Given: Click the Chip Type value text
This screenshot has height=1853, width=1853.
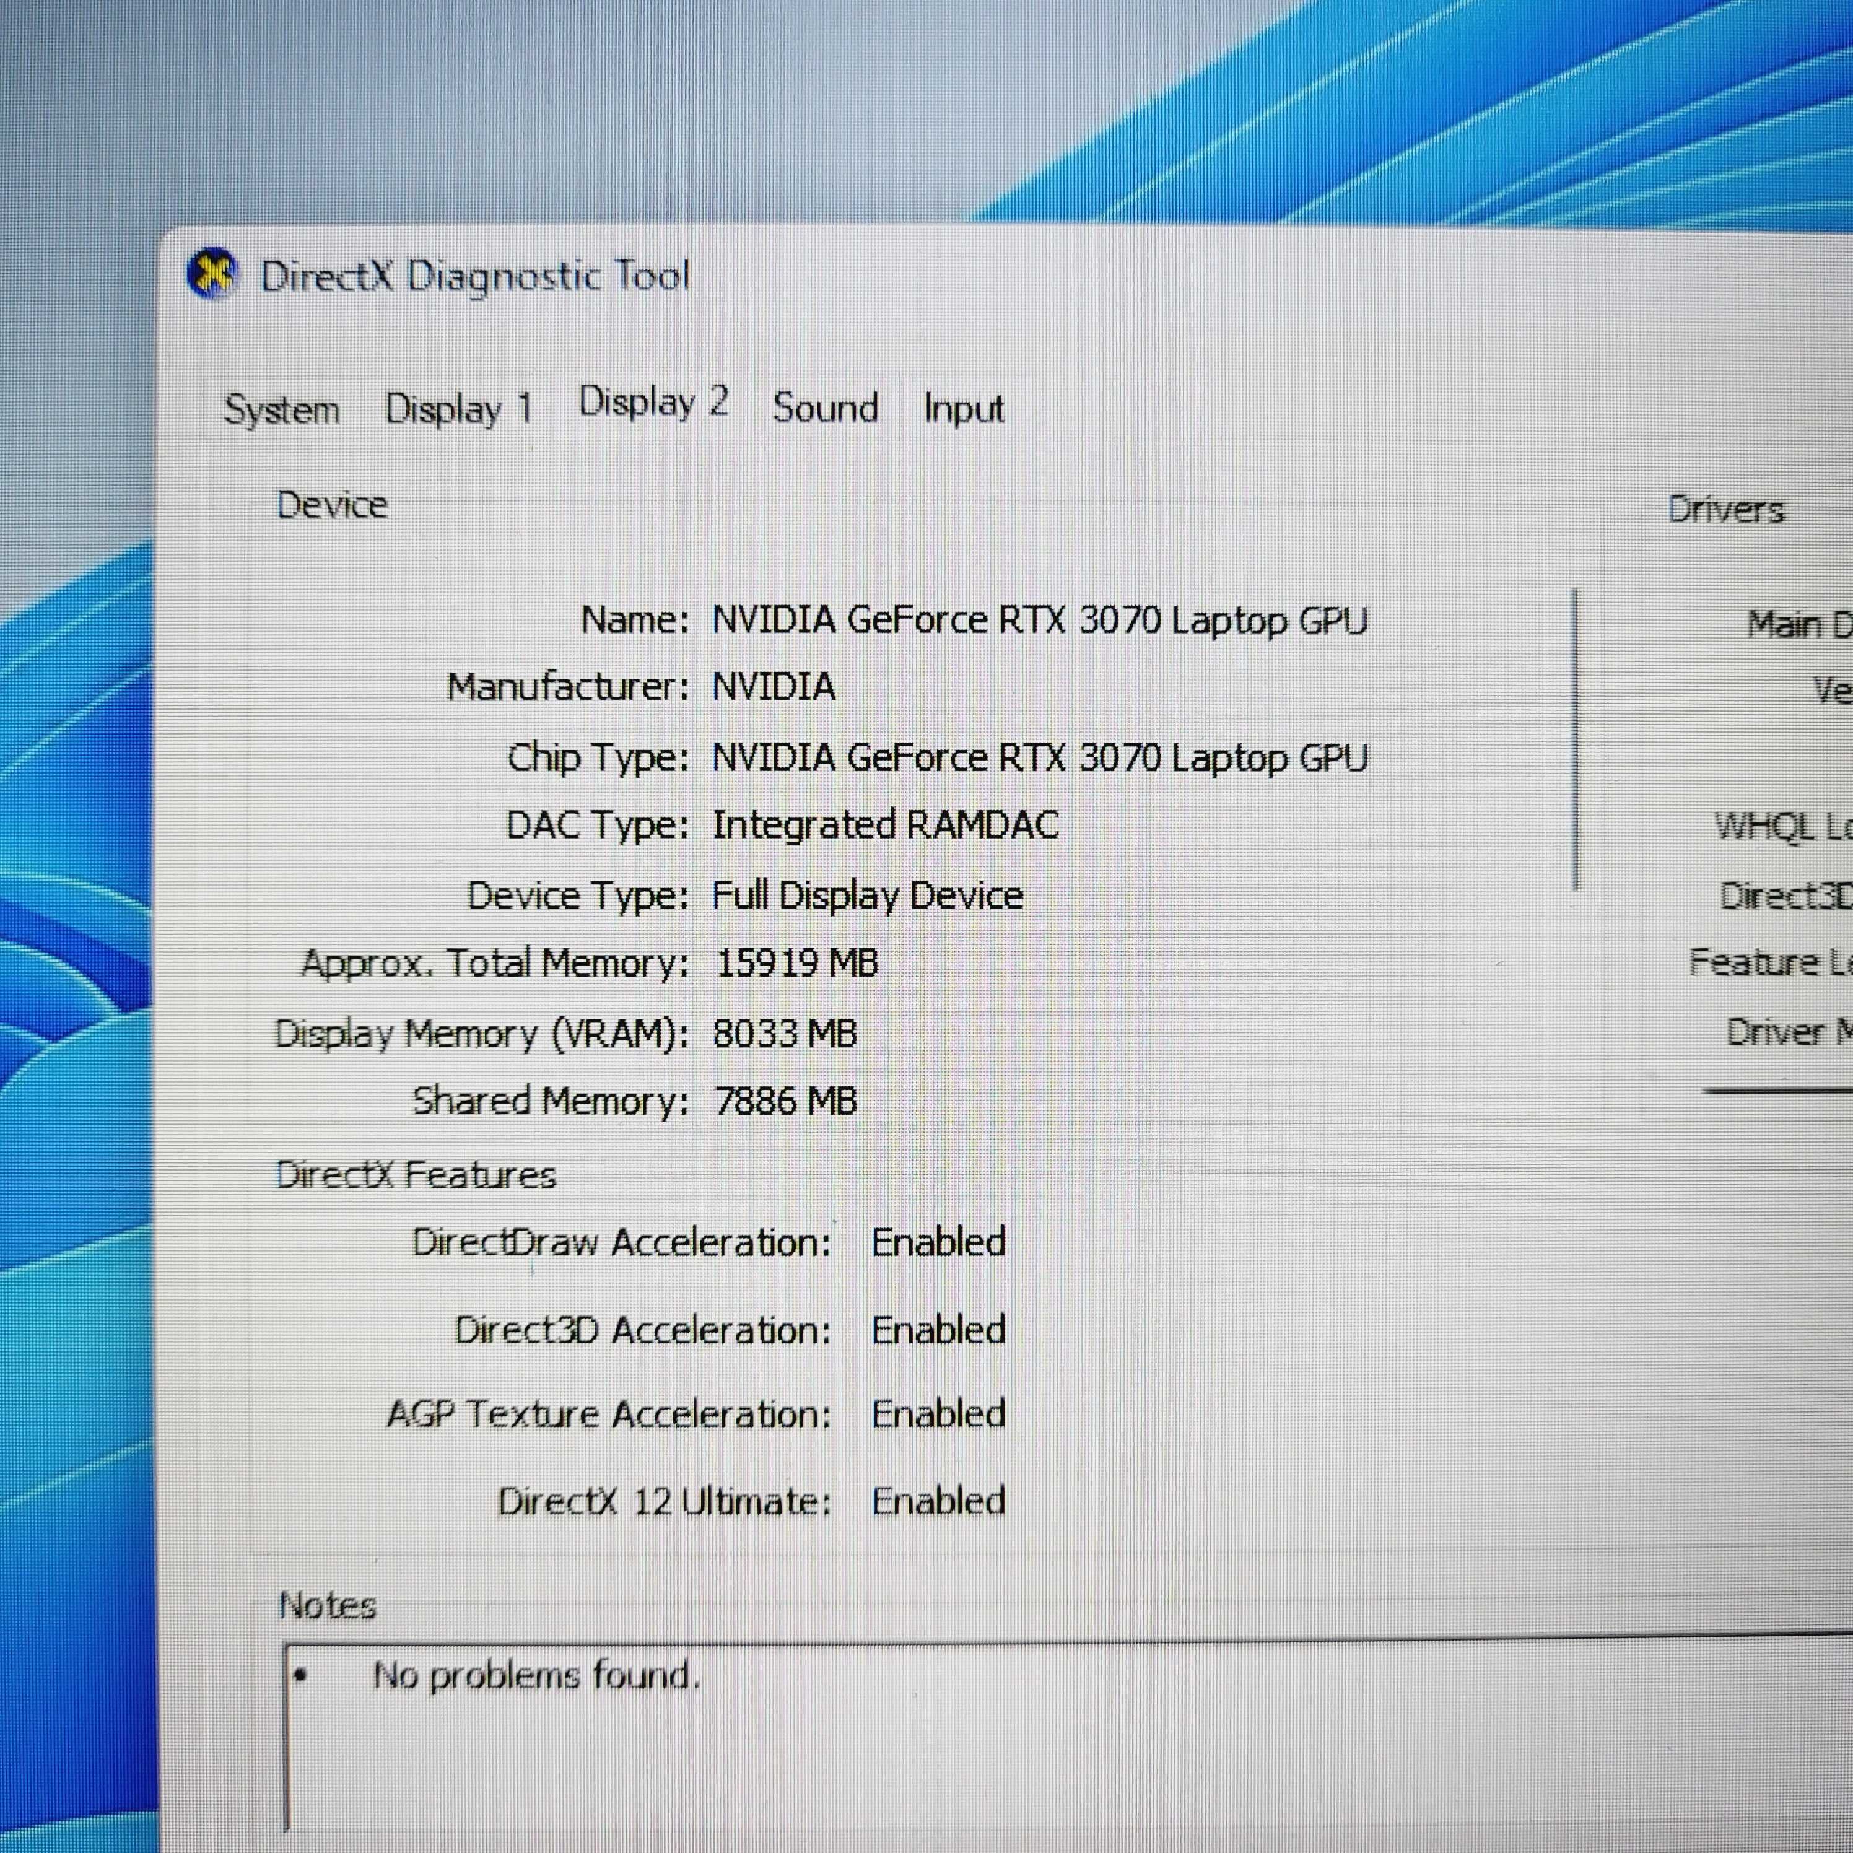Looking at the screenshot, I should [1040, 757].
